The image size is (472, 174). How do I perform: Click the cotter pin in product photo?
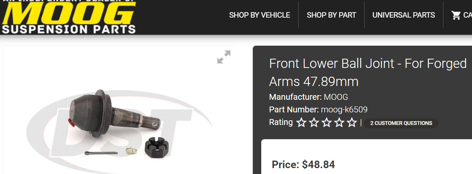click(101, 153)
